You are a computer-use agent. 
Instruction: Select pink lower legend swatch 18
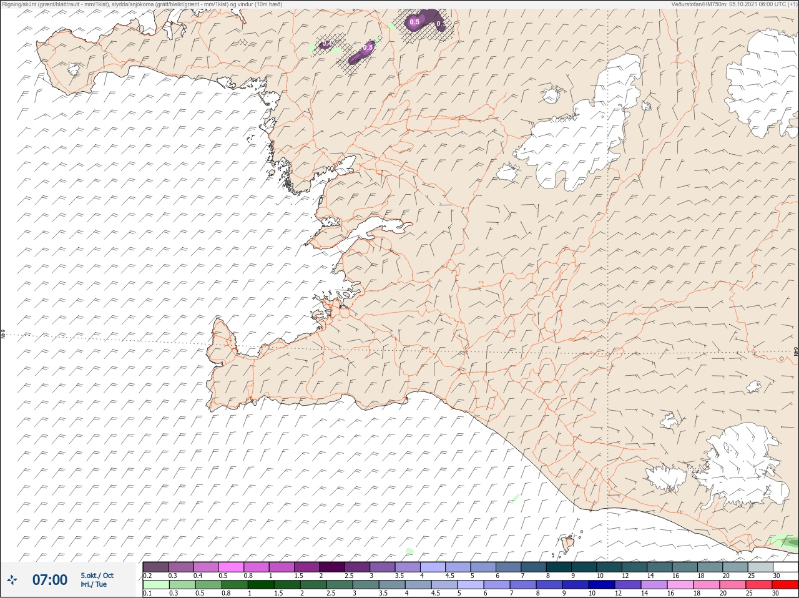click(x=706, y=585)
